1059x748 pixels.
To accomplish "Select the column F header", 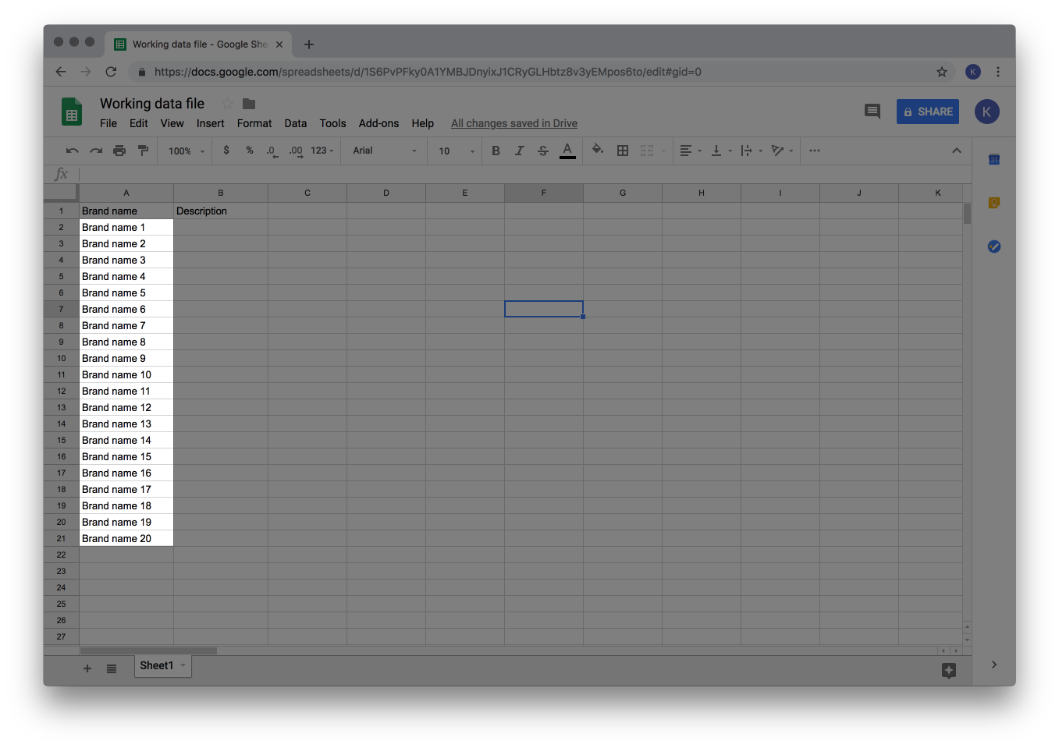I will click(544, 193).
